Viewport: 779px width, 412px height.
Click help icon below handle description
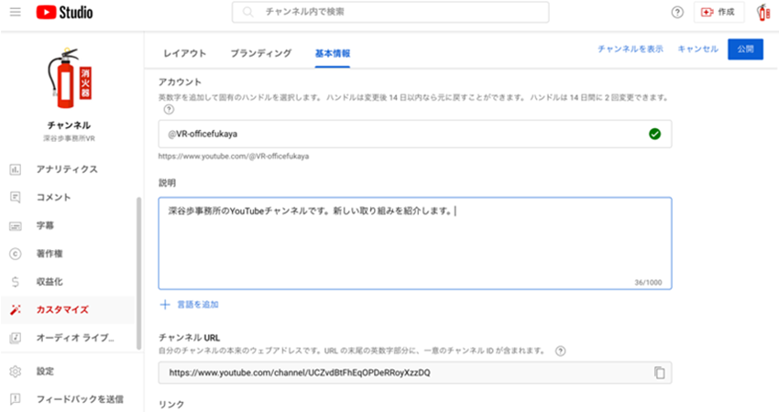tap(168, 109)
